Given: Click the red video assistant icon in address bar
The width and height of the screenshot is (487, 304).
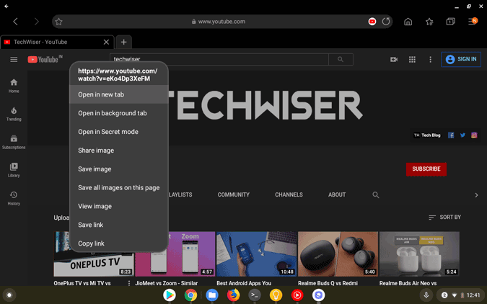Looking at the screenshot, I should [372, 22].
